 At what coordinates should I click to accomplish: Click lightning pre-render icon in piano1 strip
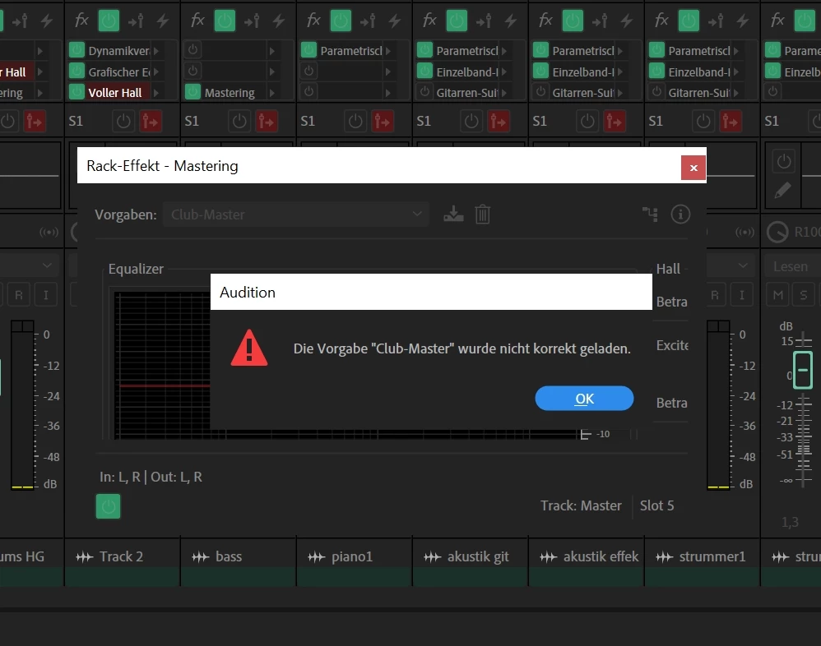tap(395, 21)
